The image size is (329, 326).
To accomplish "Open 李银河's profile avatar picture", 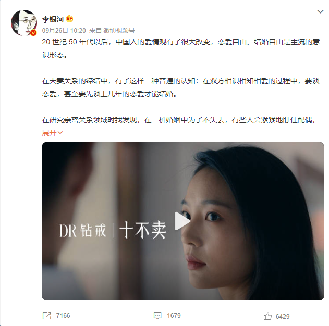I will [x=24, y=23].
